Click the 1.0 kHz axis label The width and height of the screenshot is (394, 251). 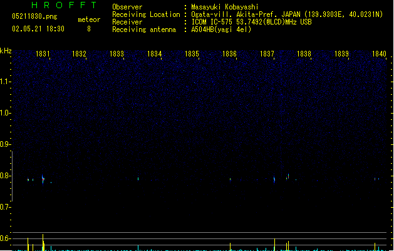point(5,113)
